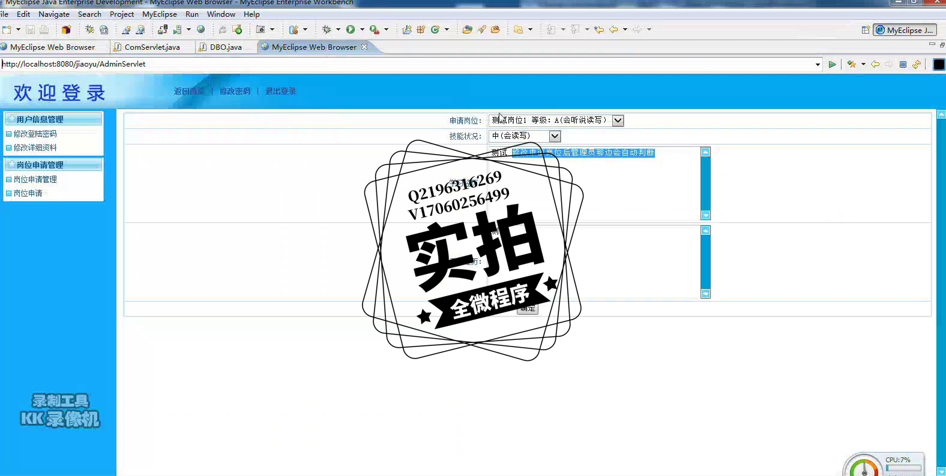Image resolution: width=946 pixels, height=476 pixels.
Task: Click the 用户信息管理 section header
Action: [53, 119]
